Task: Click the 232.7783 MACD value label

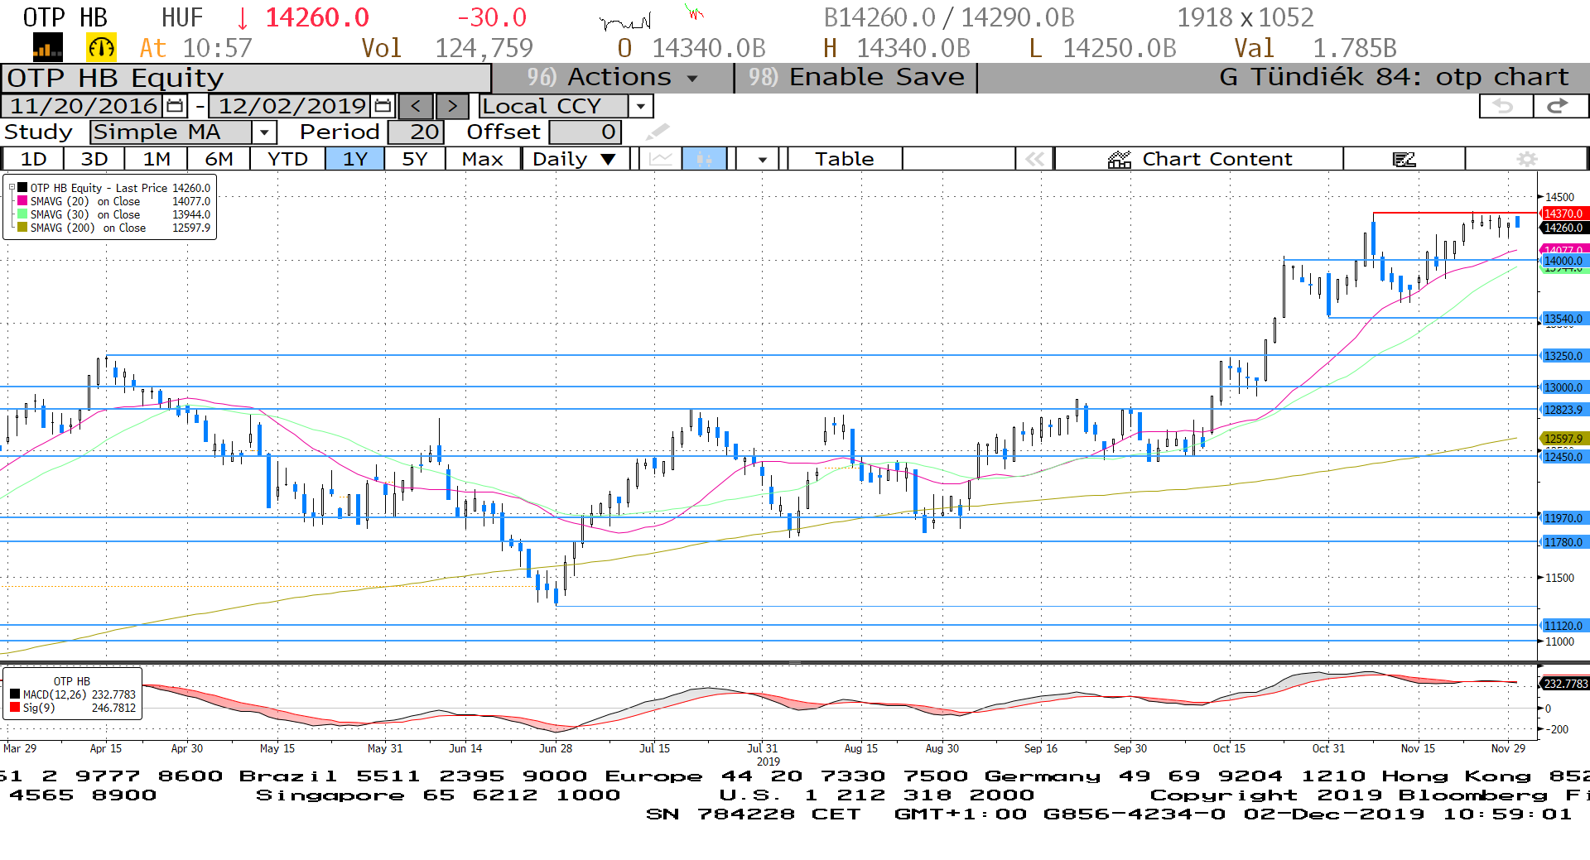Action: pos(1563,684)
